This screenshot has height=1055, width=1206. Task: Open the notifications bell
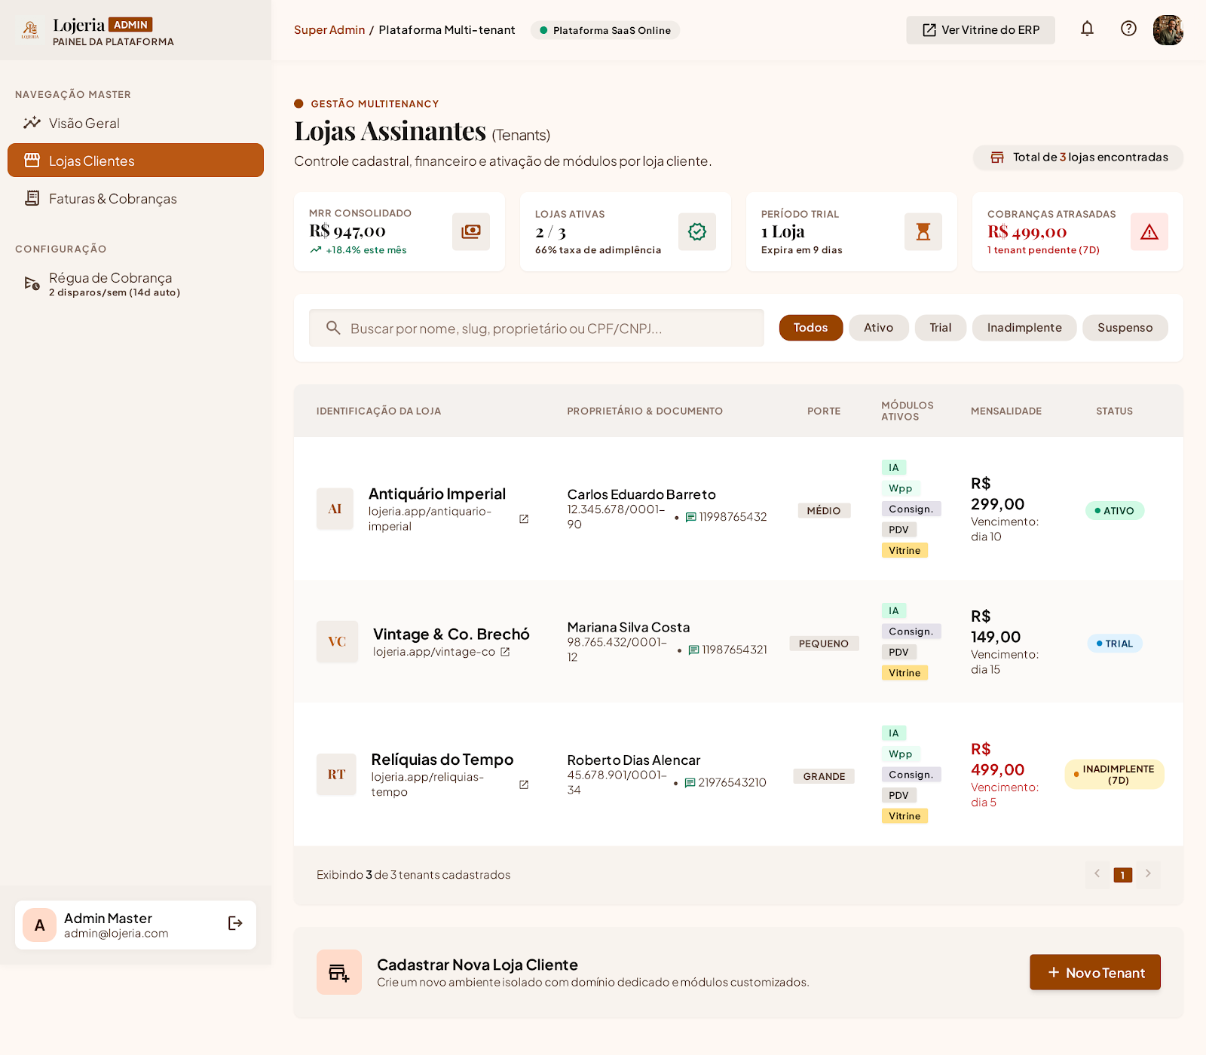pos(1087,29)
